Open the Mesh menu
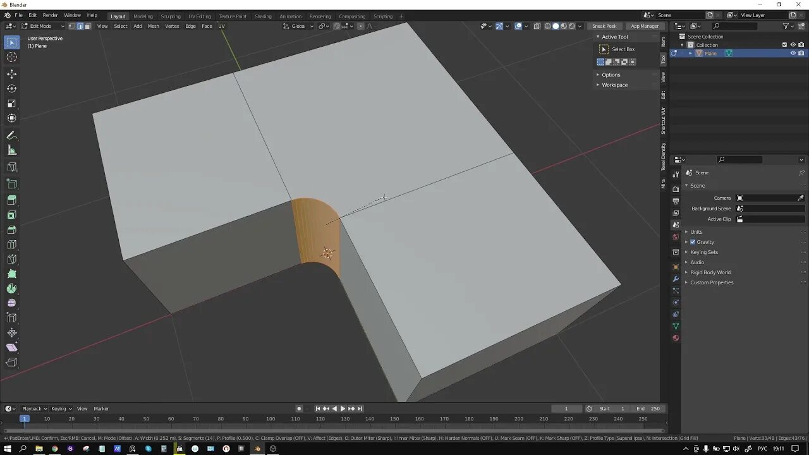809x455 pixels. point(153,26)
